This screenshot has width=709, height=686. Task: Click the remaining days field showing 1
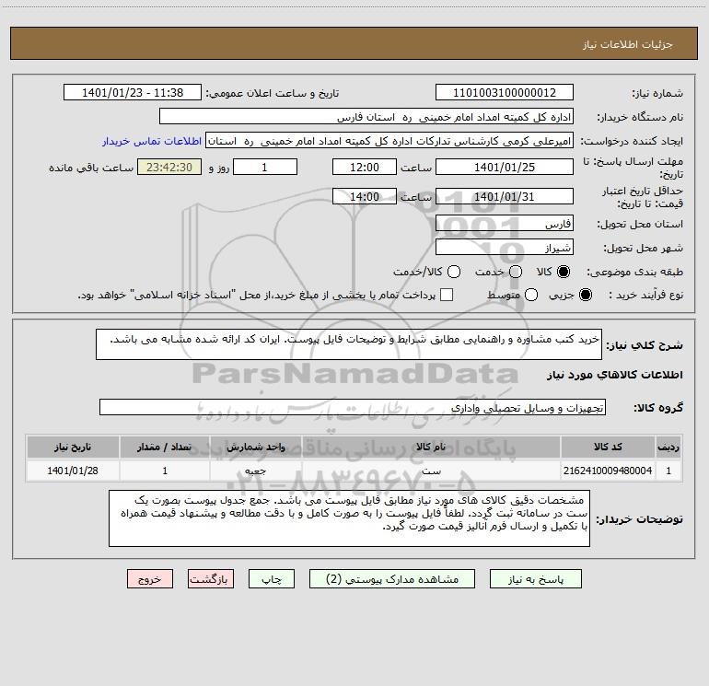pyautogui.click(x=265, y=167)
